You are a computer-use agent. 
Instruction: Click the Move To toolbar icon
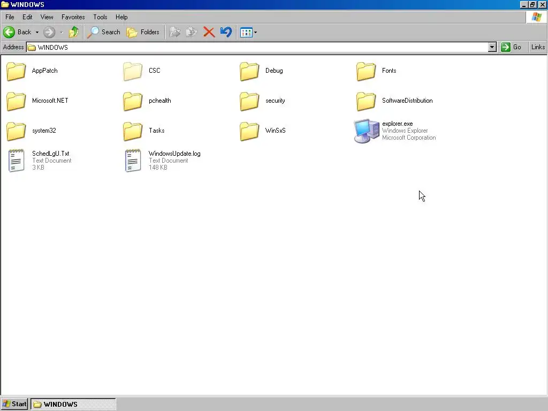pos(175,32)
